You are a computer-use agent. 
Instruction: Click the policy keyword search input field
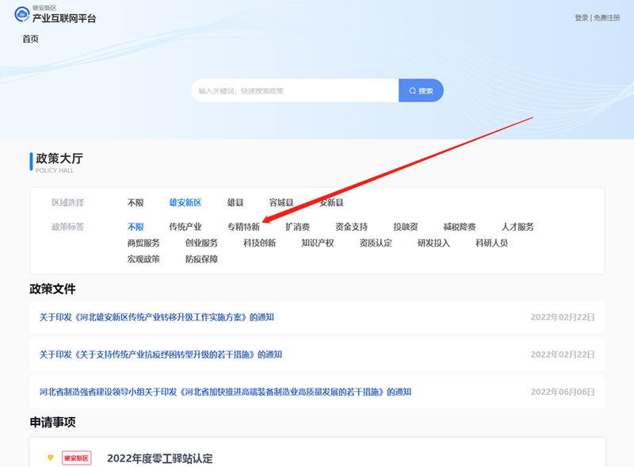(x=294, y=90)
